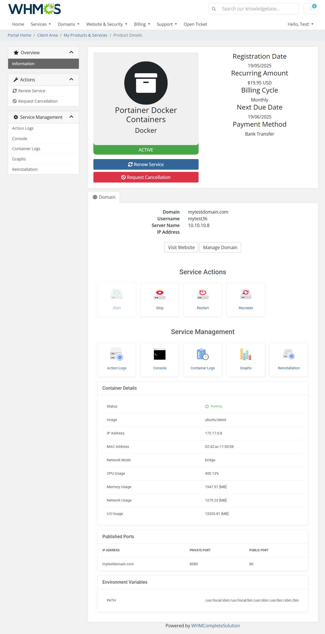Collapse the Overview sidebar panel
325x634 pixels.
(x=71, y=53)
